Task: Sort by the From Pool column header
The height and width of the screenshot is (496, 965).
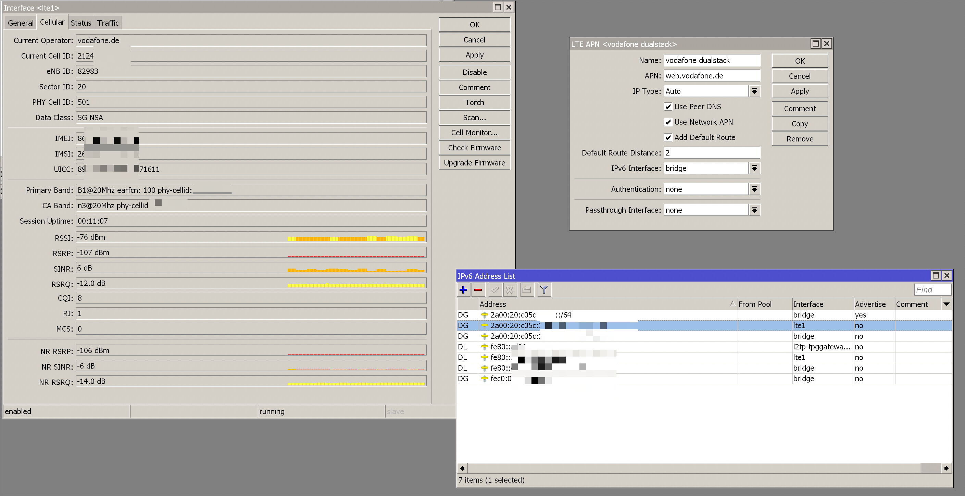Action: pos(765,304)
